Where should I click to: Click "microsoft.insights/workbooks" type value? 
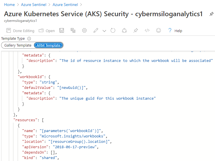[72, 136]
